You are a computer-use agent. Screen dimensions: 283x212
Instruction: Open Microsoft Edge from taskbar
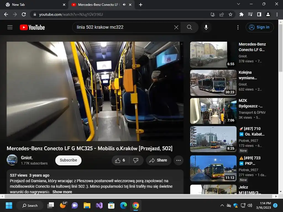pos(124,205)
